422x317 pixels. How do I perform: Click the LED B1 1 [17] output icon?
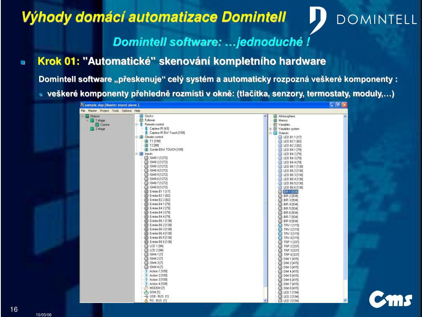pos(280,137)
